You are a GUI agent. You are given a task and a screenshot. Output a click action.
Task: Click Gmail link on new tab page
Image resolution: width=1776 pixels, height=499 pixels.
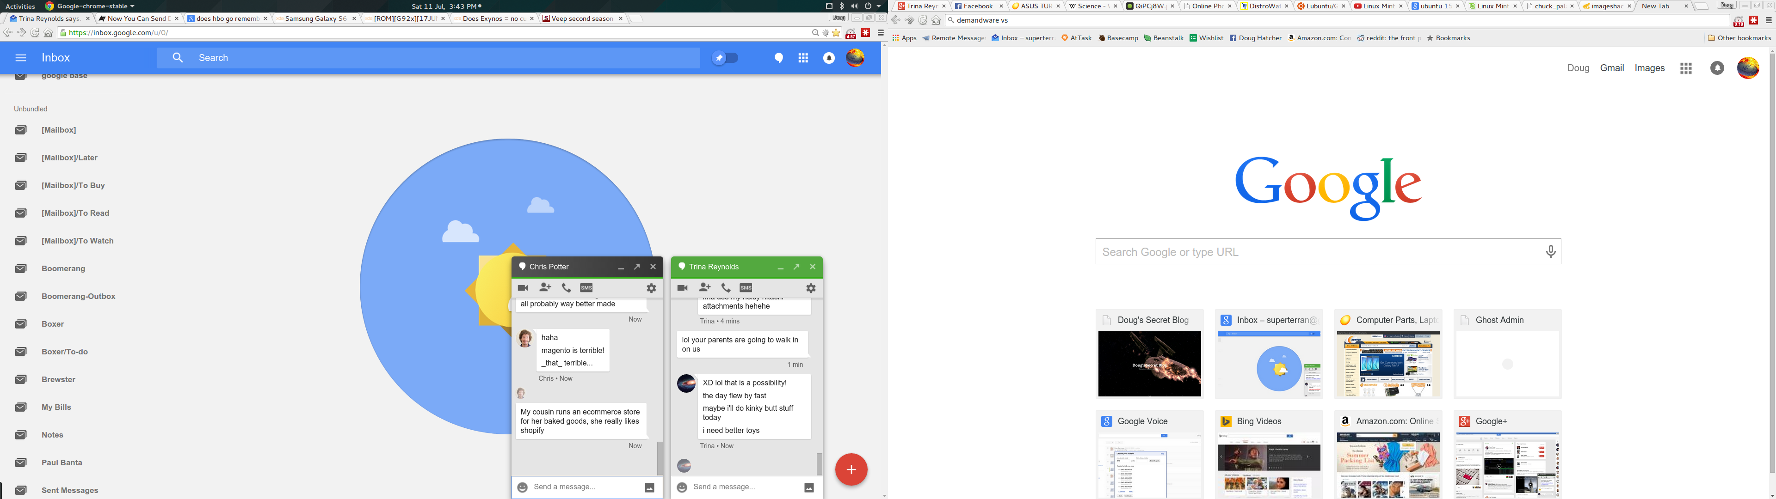pyautogui.click(x=1612, y=68)
